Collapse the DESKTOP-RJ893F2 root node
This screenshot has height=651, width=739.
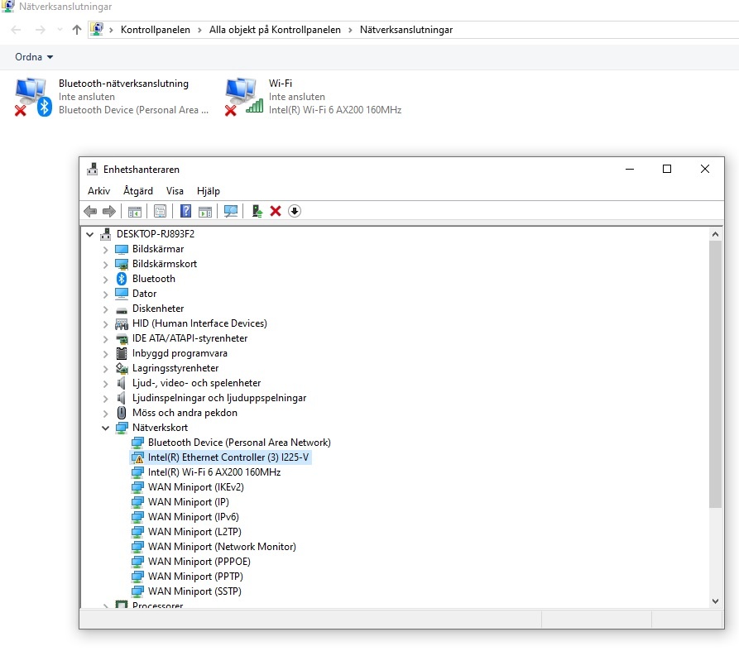[x=89, y=234]
